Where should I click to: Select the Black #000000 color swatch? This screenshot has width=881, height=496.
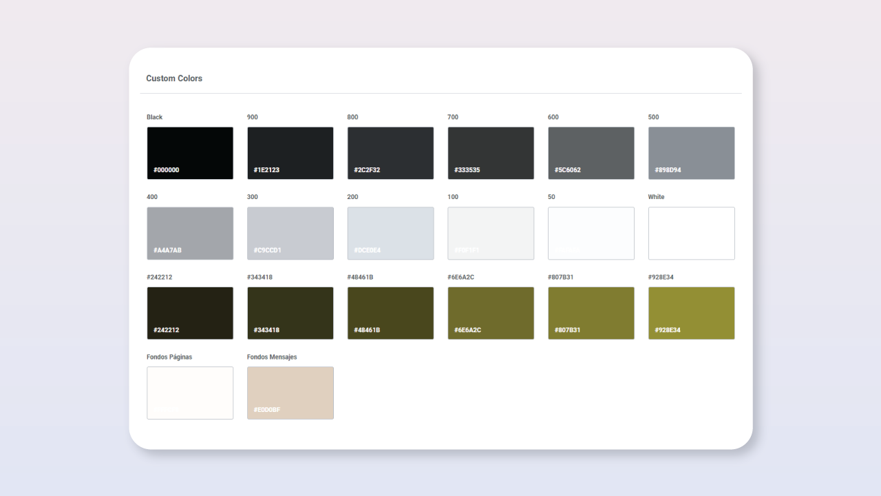tap(190, 153)
